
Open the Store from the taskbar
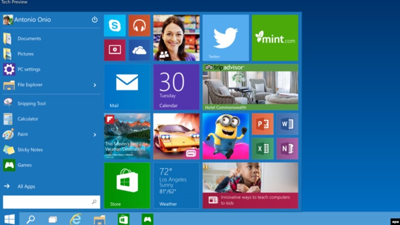click(x=124, y=219)
